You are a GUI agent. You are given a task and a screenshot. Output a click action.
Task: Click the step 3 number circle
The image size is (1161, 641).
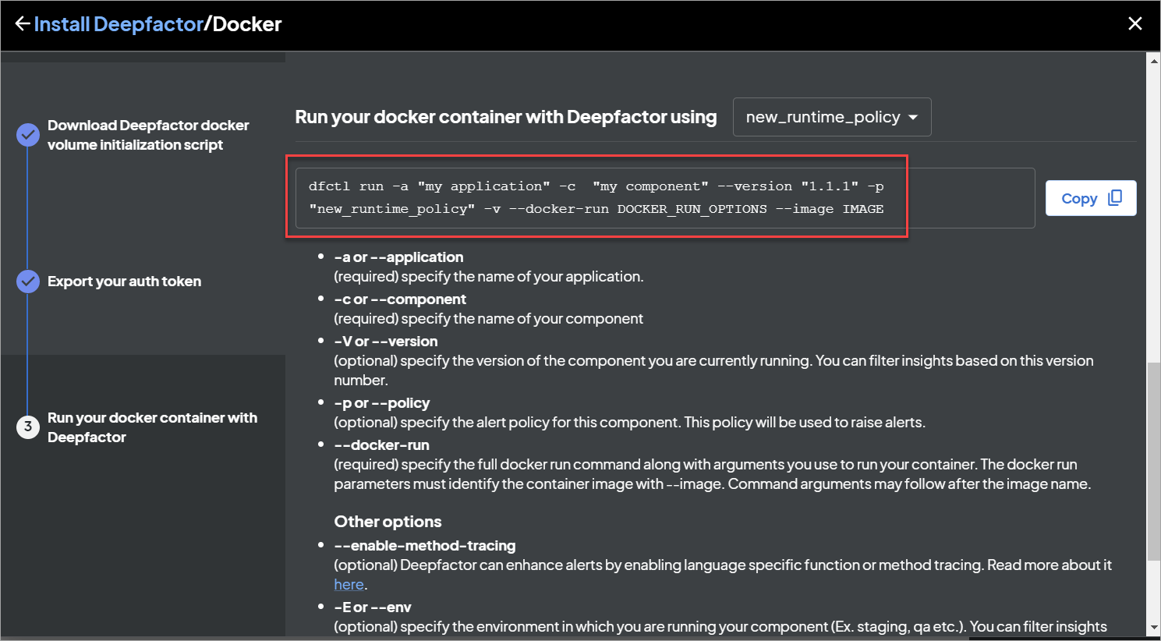(x=28, y=427)
